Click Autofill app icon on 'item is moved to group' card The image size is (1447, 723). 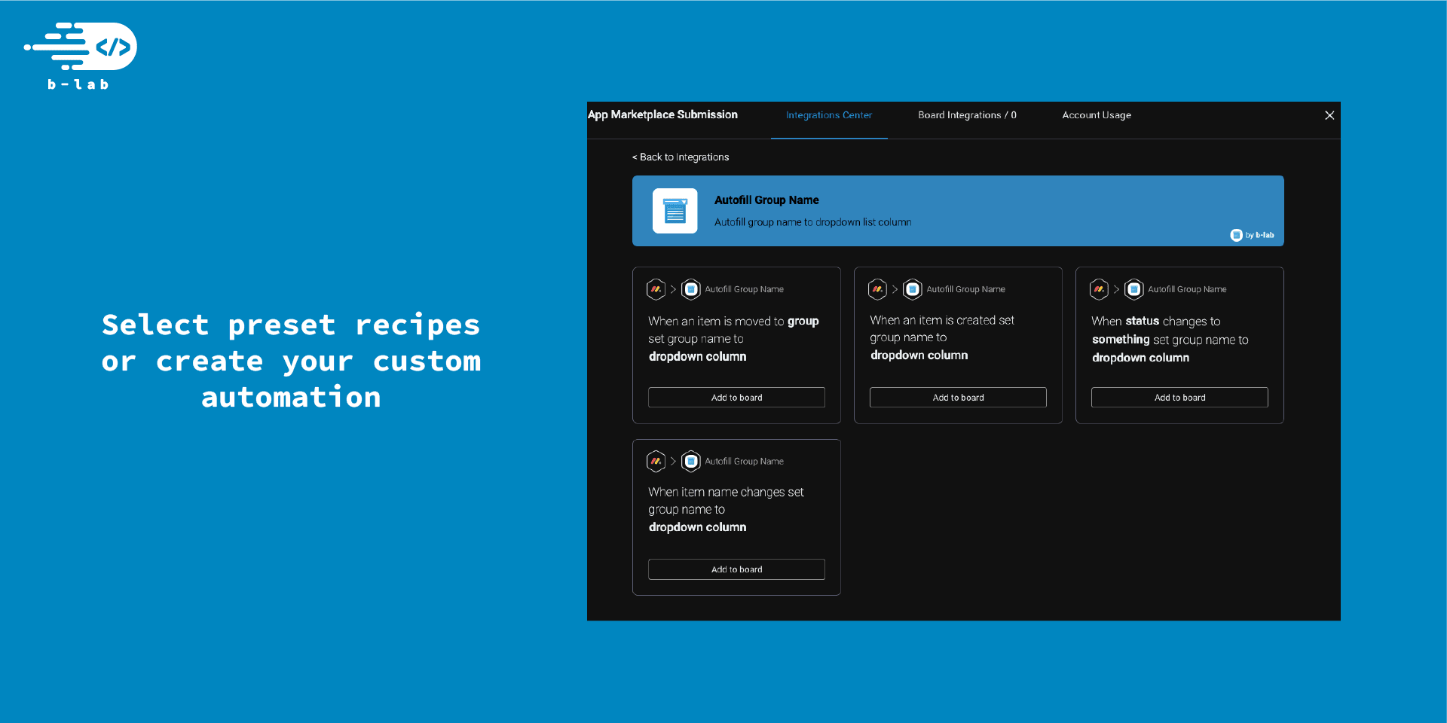click(691, 289)
